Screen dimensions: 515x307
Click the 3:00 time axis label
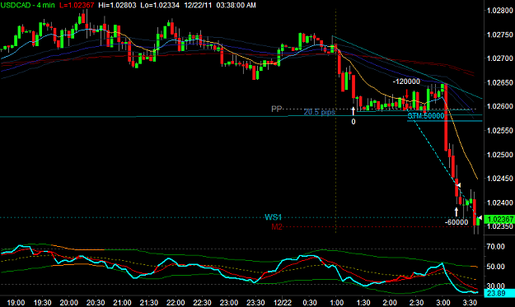[443, 302]
